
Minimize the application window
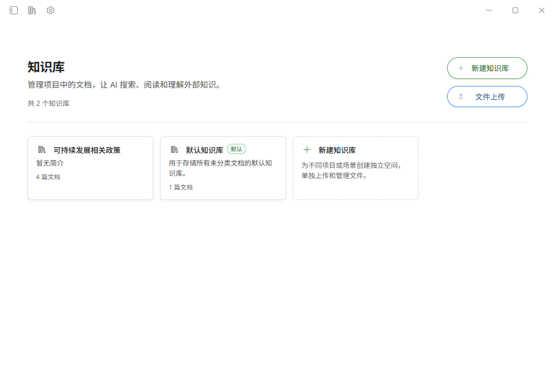[x=488, y=10]
